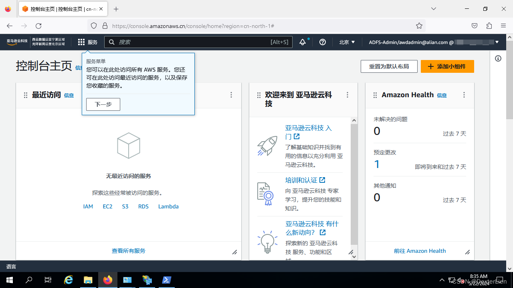Click the 信息 link beside 最近访问
Viewport: 513px width, 288px height.
[69, 95]
